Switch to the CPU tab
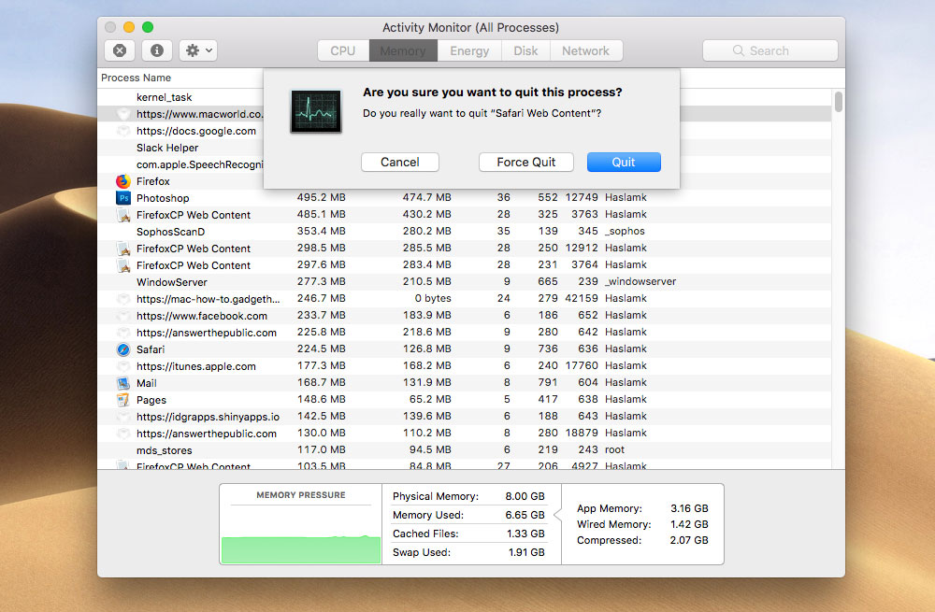Image resolution: width=935 pixels, height=612 pixels. click(x=343, y=50)
